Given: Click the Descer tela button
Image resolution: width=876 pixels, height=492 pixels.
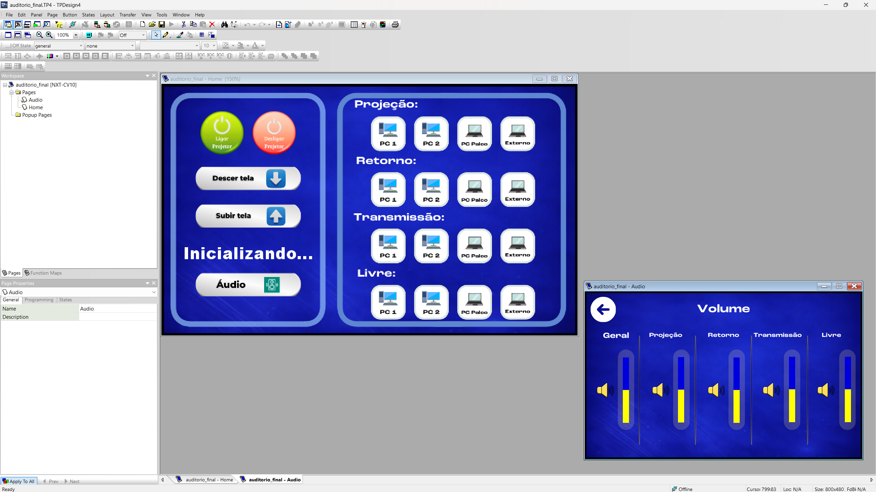Looking at the screenshot, I should point(248,178).
